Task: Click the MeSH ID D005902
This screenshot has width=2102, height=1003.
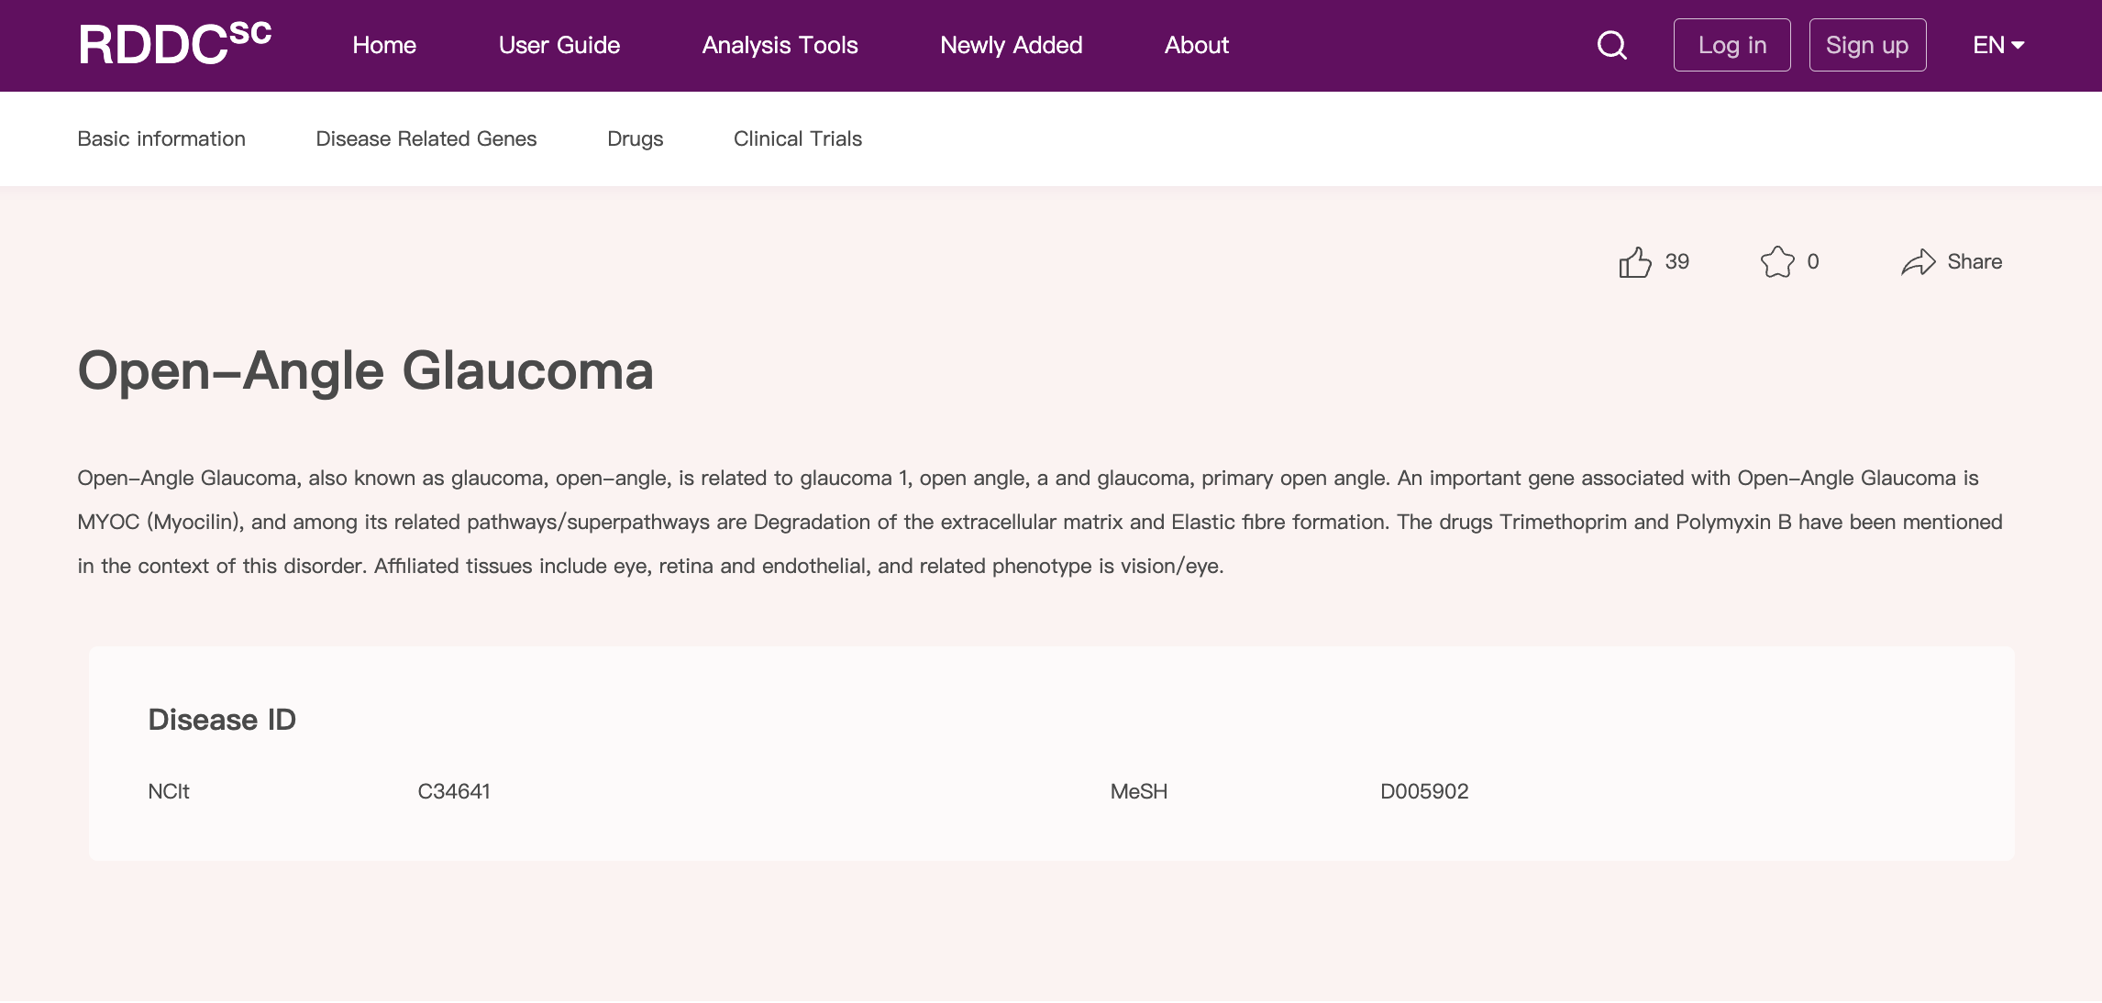Action: click(1423, 791)
